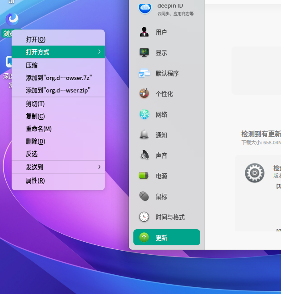Open the 通知 bell icon

coord(144,134)
